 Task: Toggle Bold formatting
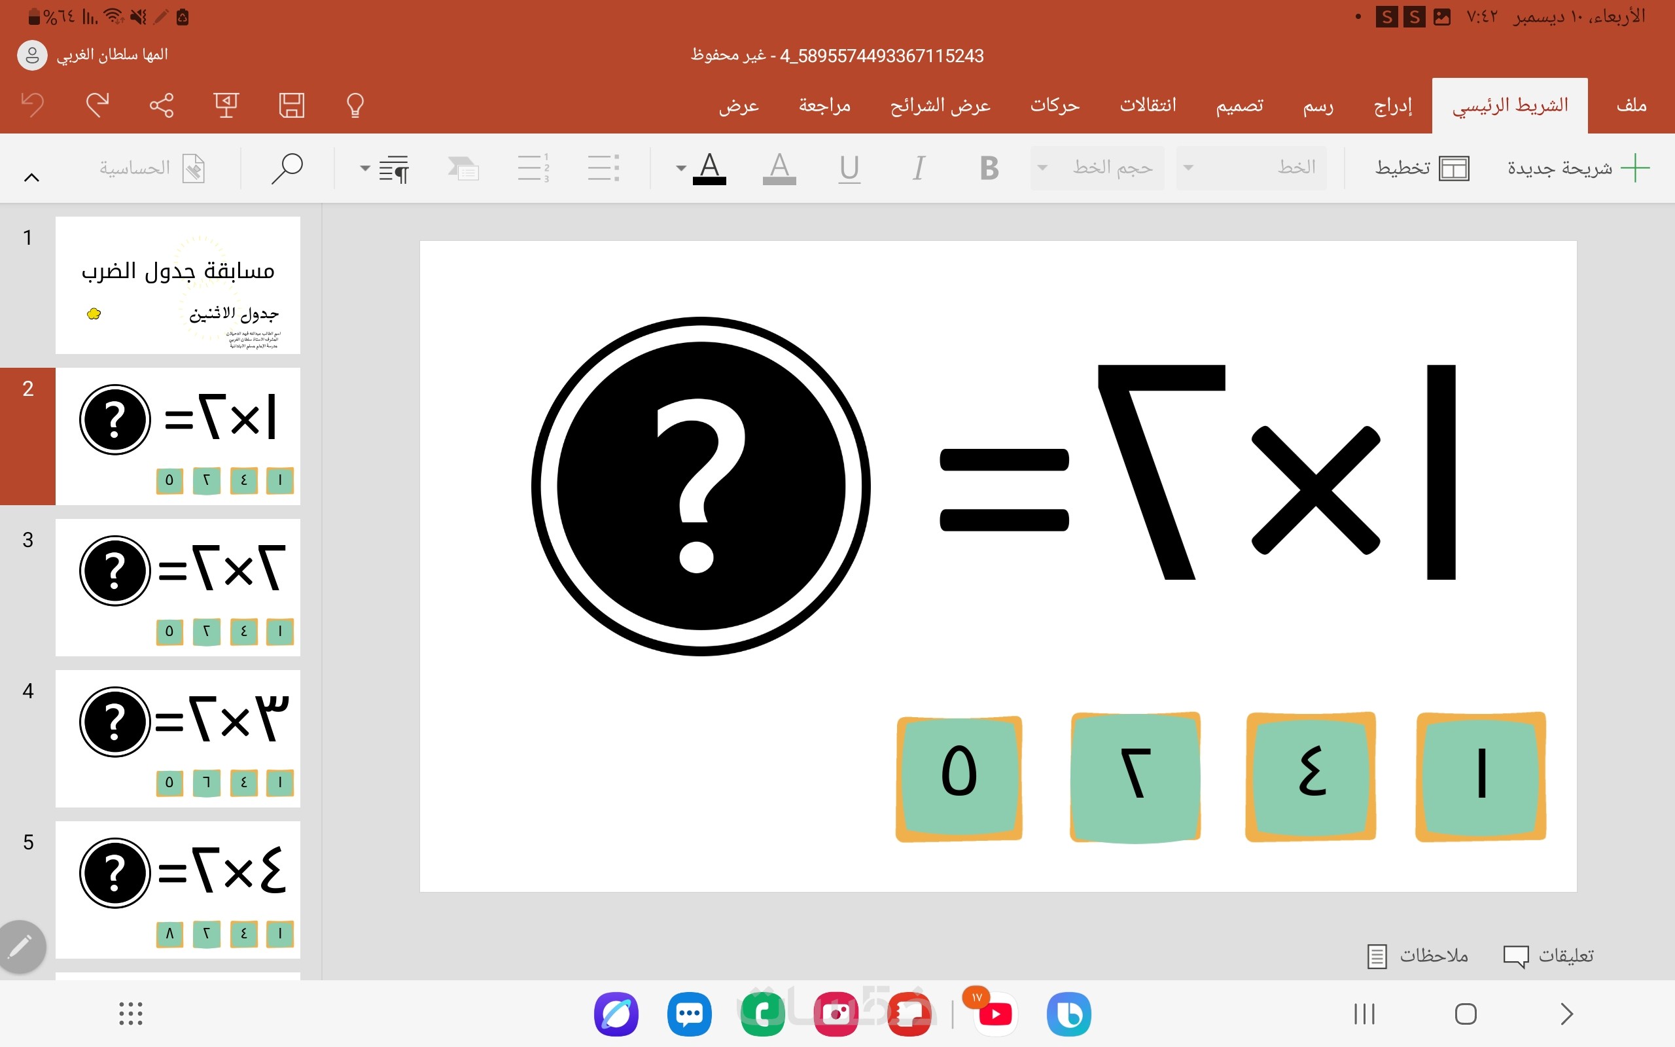click(989, 168)
